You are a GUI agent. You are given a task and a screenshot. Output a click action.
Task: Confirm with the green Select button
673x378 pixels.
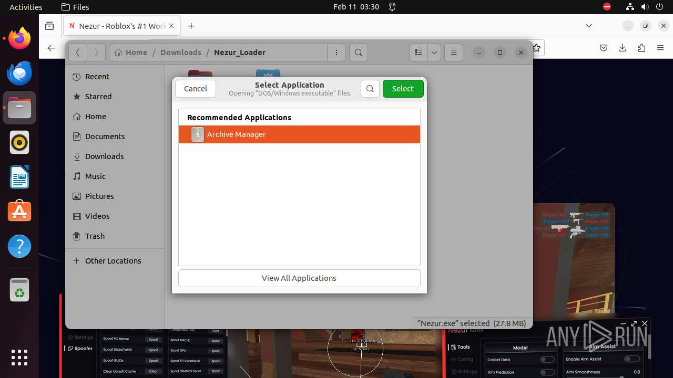(403, 89)
